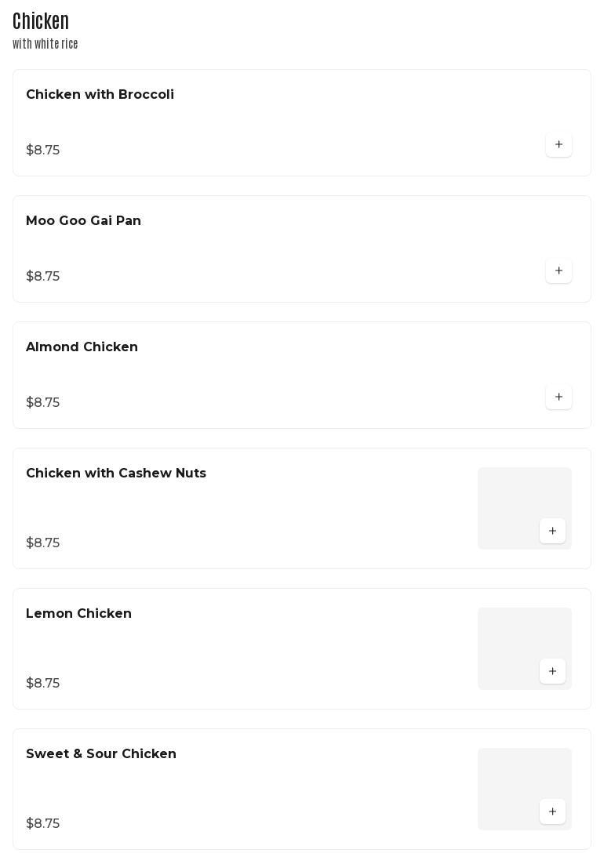This screenshot has width=604, height=853.
Task: Open the Chicken with Cashew Nuts title
Action: pos(116,474)
